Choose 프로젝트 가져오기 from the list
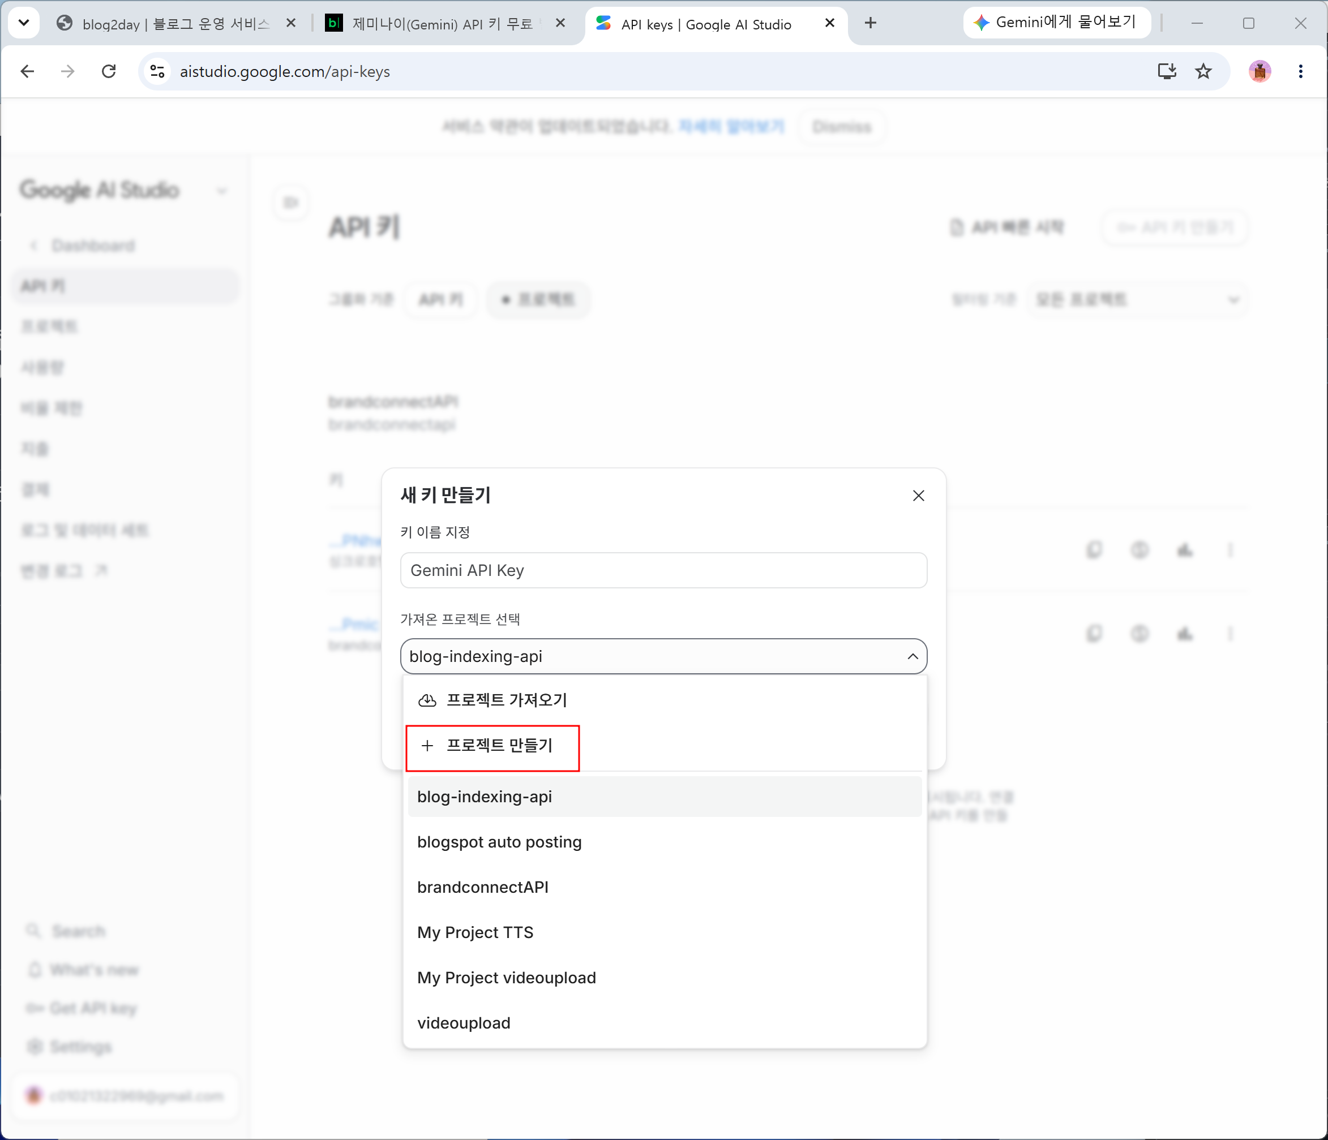Image resolution: width=1328 pixels, height=1140 pixels. [x=665, y=699]
